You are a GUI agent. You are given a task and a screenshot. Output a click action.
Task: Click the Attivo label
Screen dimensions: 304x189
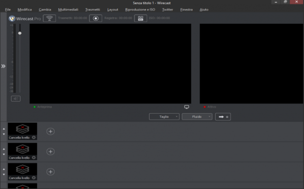(212, 107)
